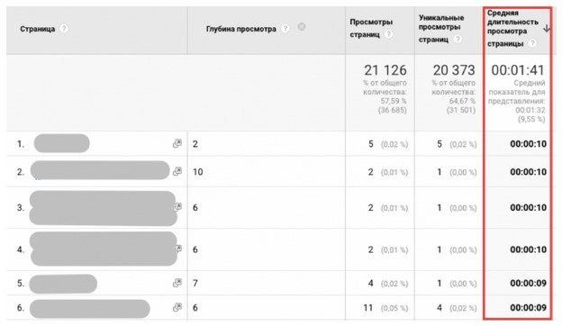Open help for Просмотры страниц column
Screen dimensions: 562x326
pyautogui.click(x=388, y=34)
